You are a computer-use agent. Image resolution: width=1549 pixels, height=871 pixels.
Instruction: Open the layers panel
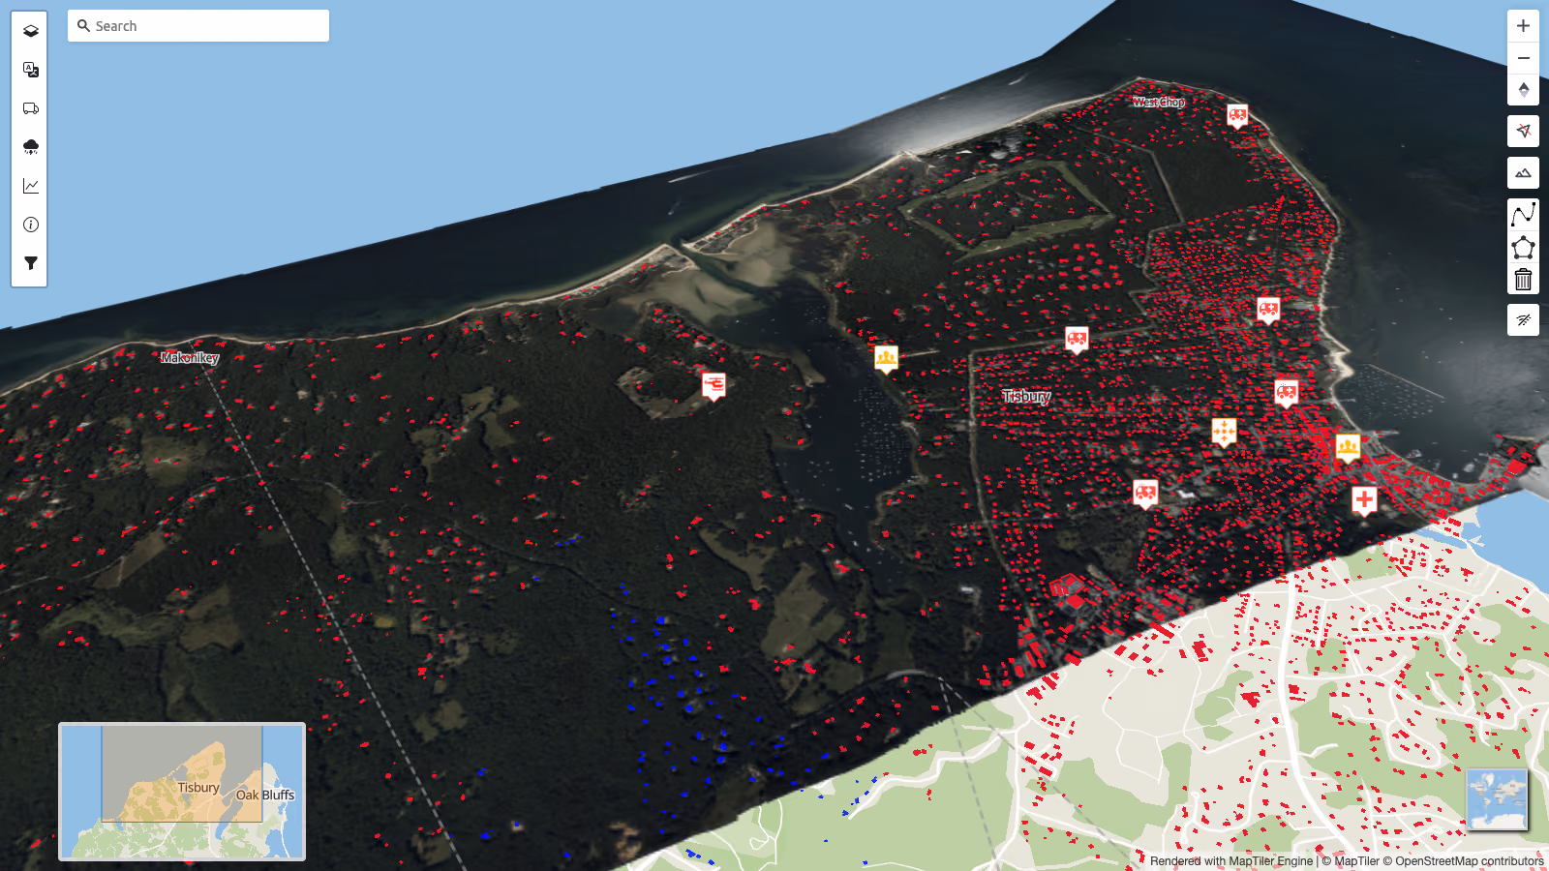31,31
